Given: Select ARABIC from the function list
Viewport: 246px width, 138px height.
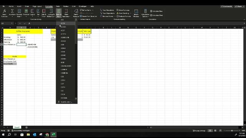Looking at the screenshot, I should tap(65, 41).
